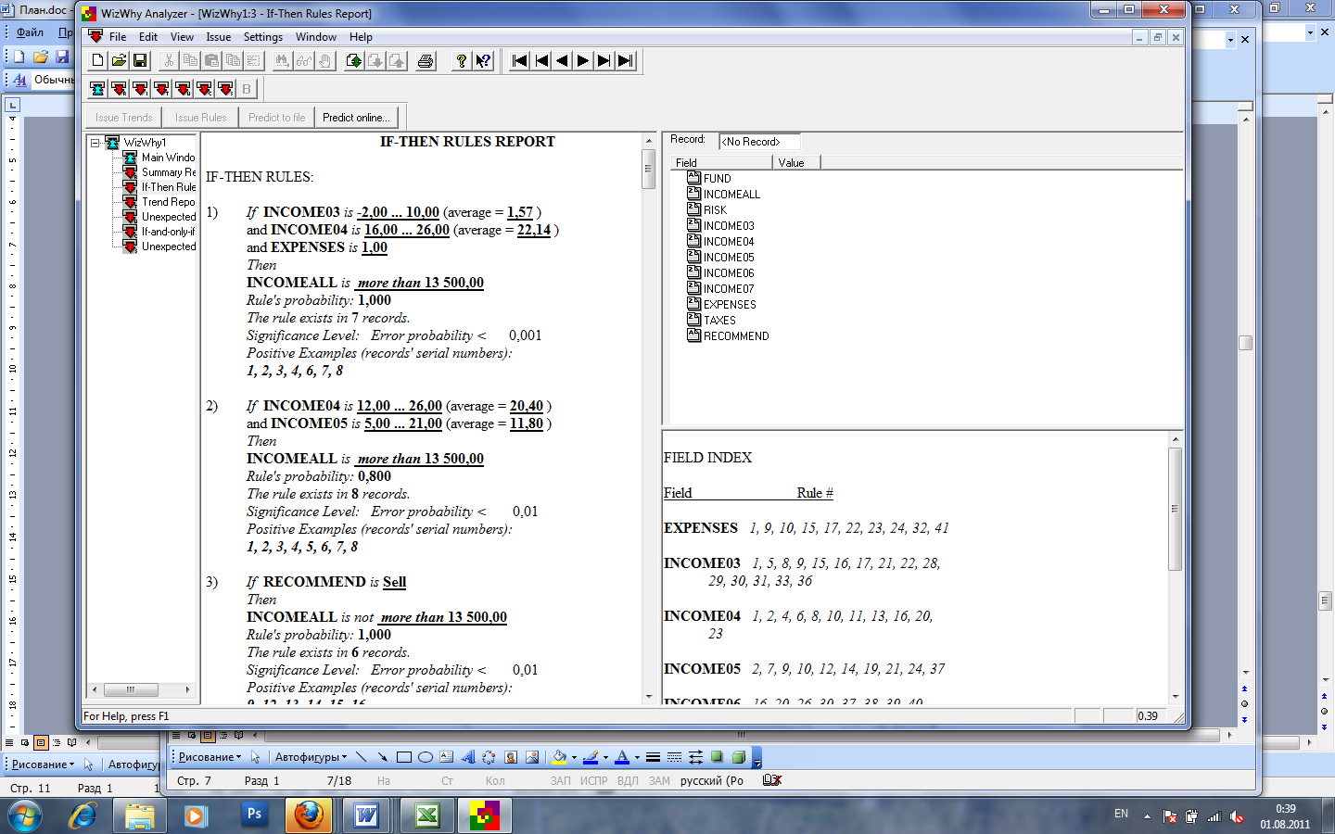Click the Predict to file button
This screenshot has width=1335, height=834.
(x=276, y=118)
